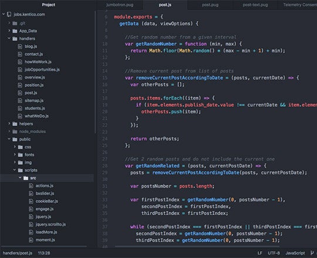Screen dimensions: 317x258
Task: Click the css folder icon
Action: tap(20, 147)
